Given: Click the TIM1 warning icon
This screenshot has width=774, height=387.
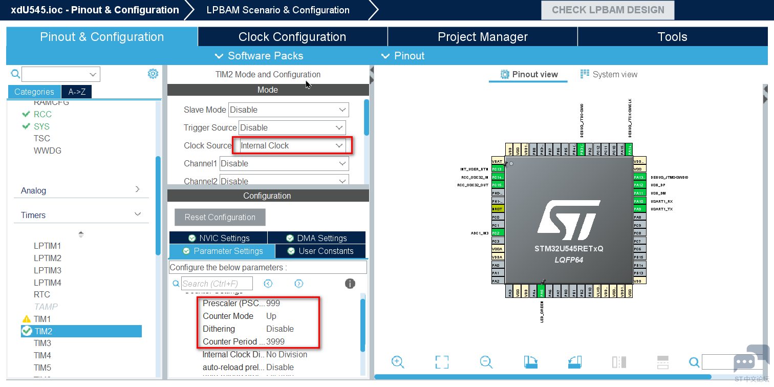Looking at the screenshot, I should [x=27, y=319].
